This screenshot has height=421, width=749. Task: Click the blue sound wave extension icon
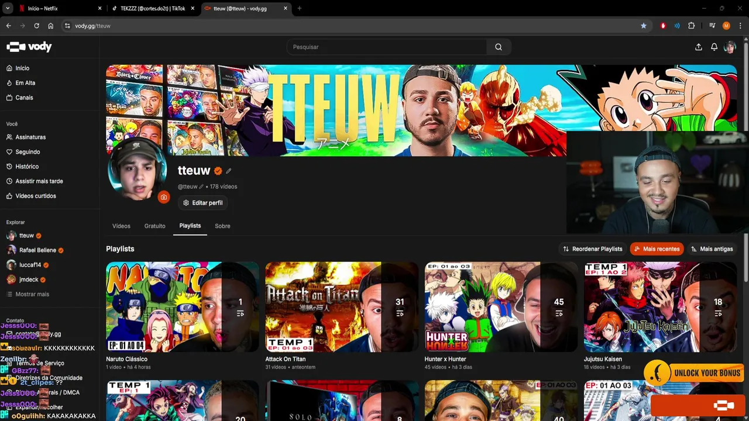[677, 26]
